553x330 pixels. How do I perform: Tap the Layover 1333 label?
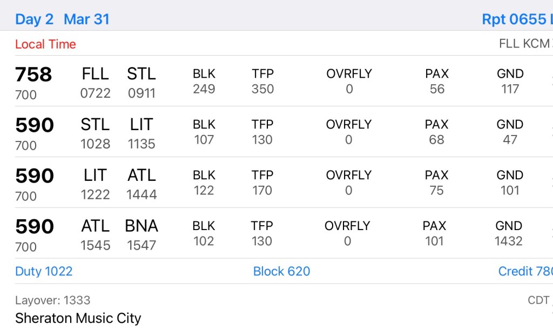(x=52, y=300)
